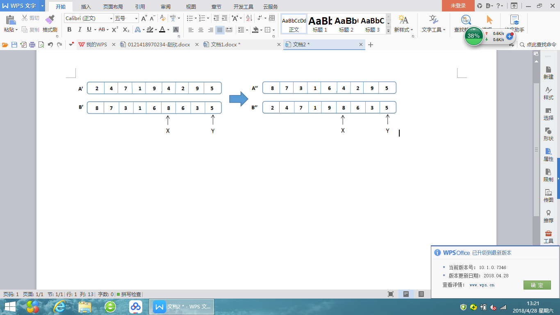This screenshot has height=315, width=560.
Task: Apply subscript X₂ formatting
Action: tap(126, 30)
